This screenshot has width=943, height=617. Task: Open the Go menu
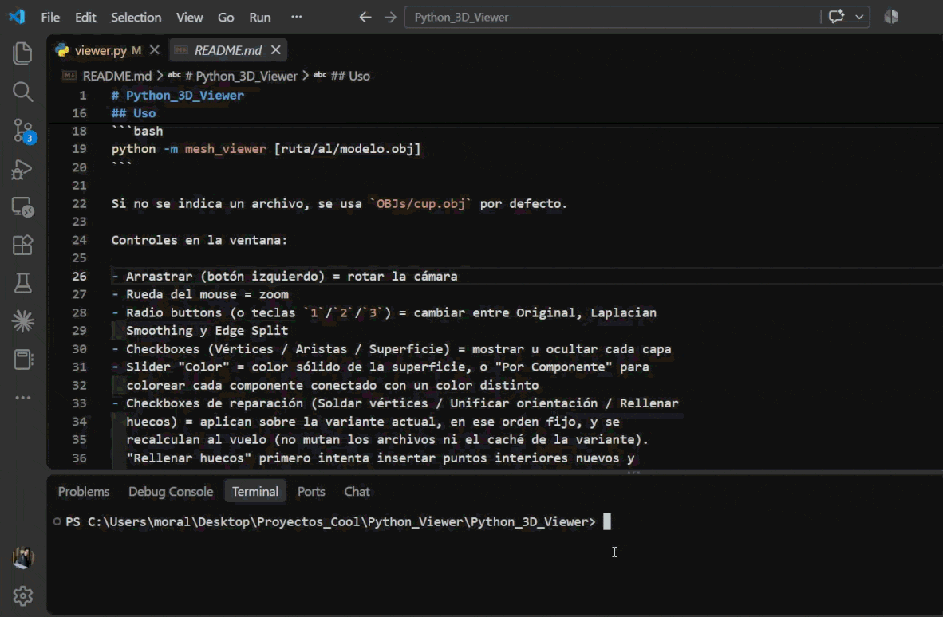(226, 18)
